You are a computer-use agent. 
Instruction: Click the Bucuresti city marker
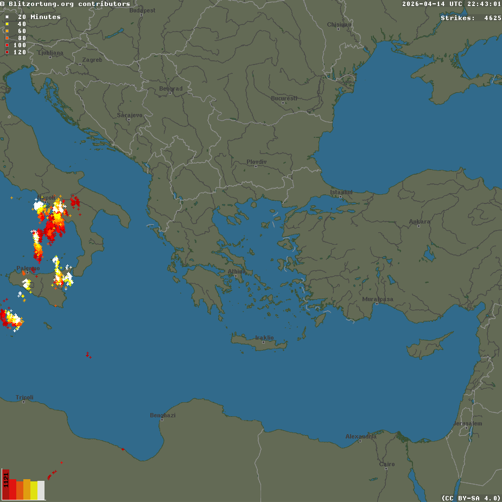pyautogui.click(x=284, y=103)
